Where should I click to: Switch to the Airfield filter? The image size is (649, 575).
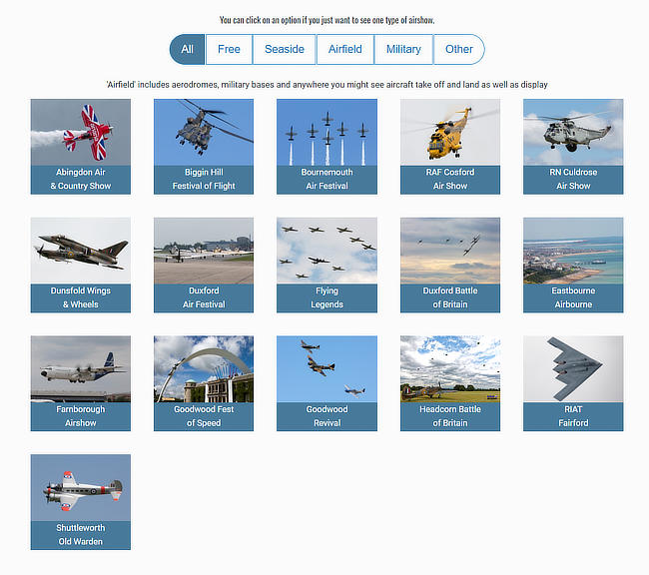[x=344, y=49]
